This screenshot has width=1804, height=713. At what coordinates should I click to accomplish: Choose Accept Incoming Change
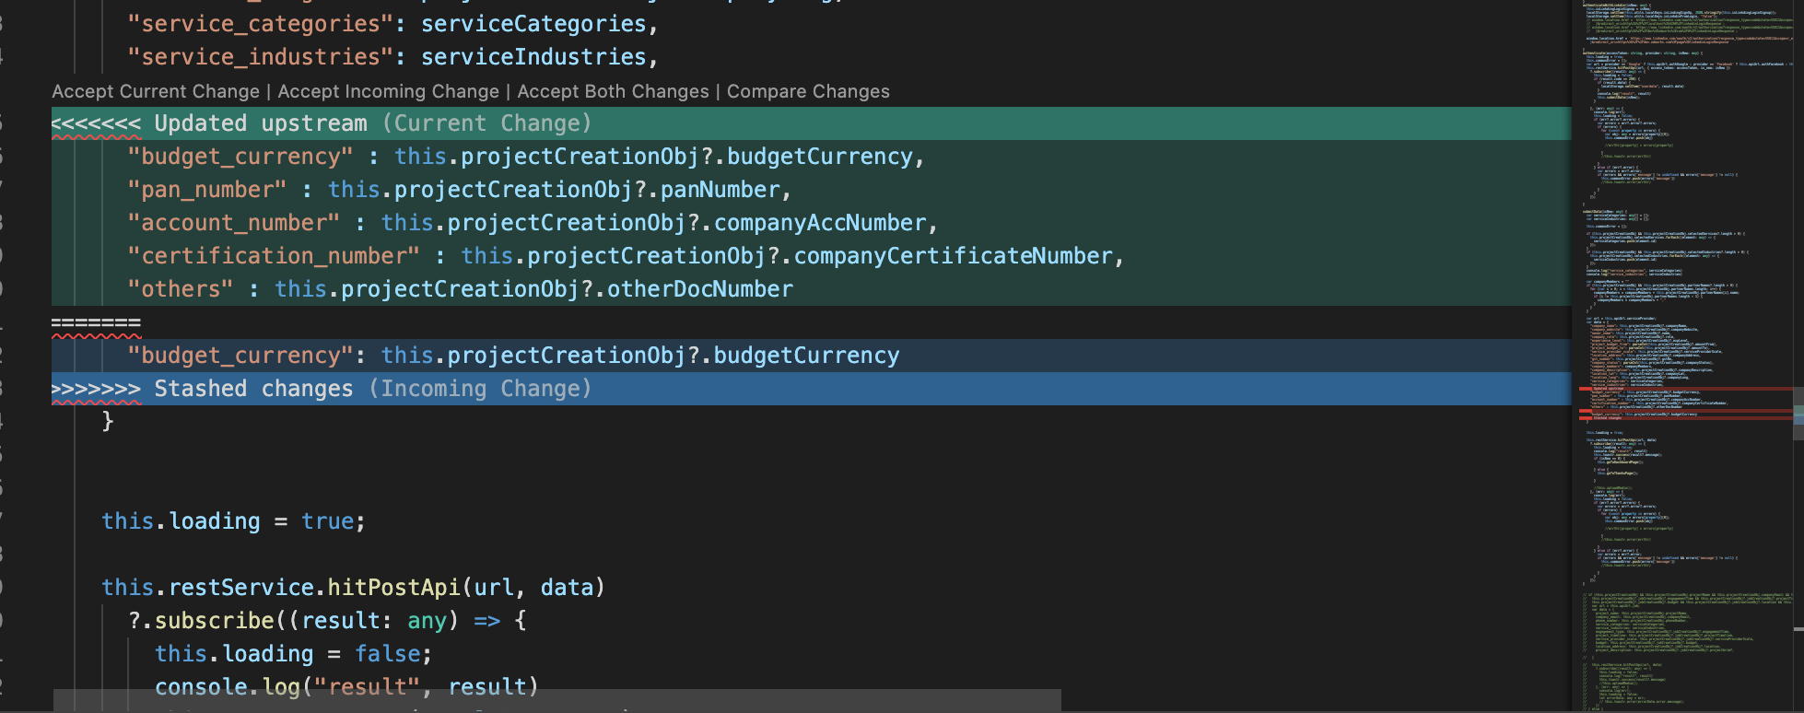click(388, 91)
